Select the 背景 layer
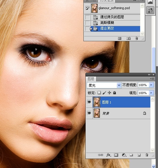158x168 pixels. 121,113
